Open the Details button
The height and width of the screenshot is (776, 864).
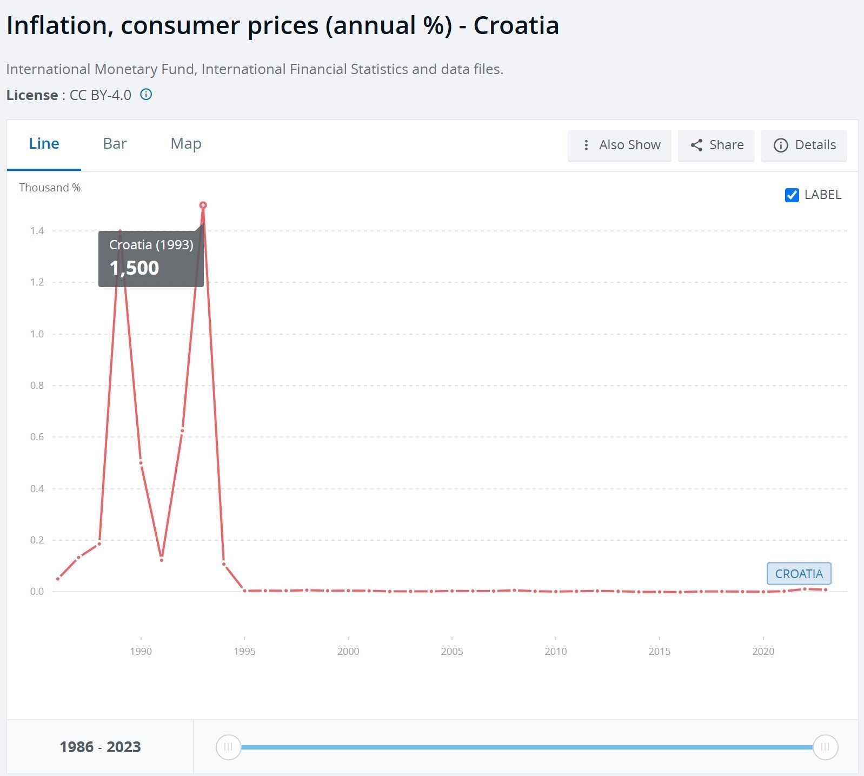click(x=815, y=145)
